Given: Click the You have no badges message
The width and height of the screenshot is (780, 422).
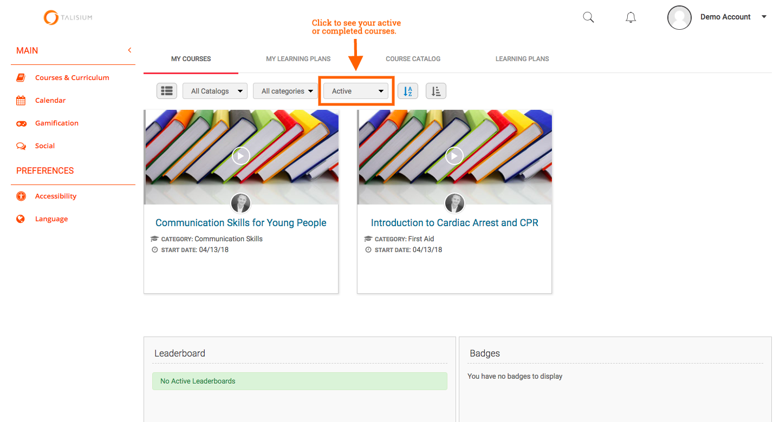Looking at the screenshot, I should click(x=515, y=376).
